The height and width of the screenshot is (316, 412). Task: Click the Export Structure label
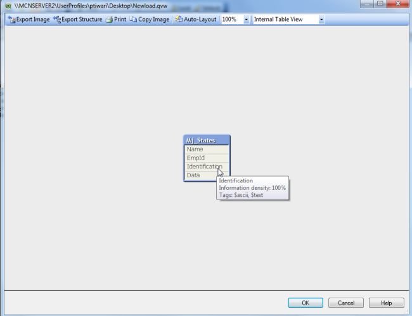[82, 20]
